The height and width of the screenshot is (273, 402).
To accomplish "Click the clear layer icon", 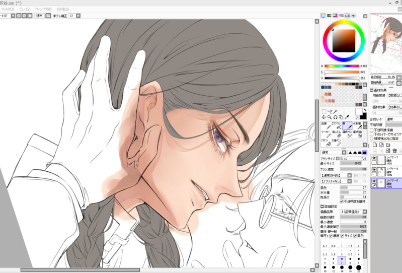I will coord(388,151).
